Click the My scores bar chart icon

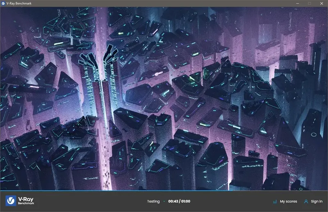[x=275, y=201]
